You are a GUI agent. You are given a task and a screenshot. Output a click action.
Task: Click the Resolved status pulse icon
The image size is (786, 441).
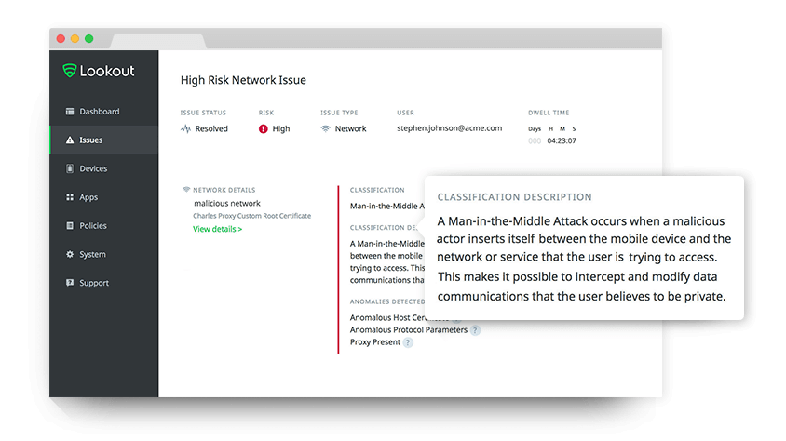point(185,128)
